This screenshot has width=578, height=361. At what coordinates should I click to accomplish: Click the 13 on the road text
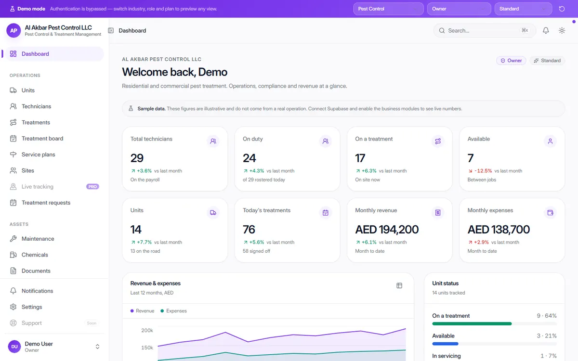pyautogui.click(x=145, y=251)
